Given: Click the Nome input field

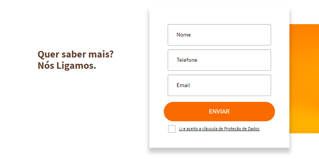Looking at the screenshot, I should point(219,35).
